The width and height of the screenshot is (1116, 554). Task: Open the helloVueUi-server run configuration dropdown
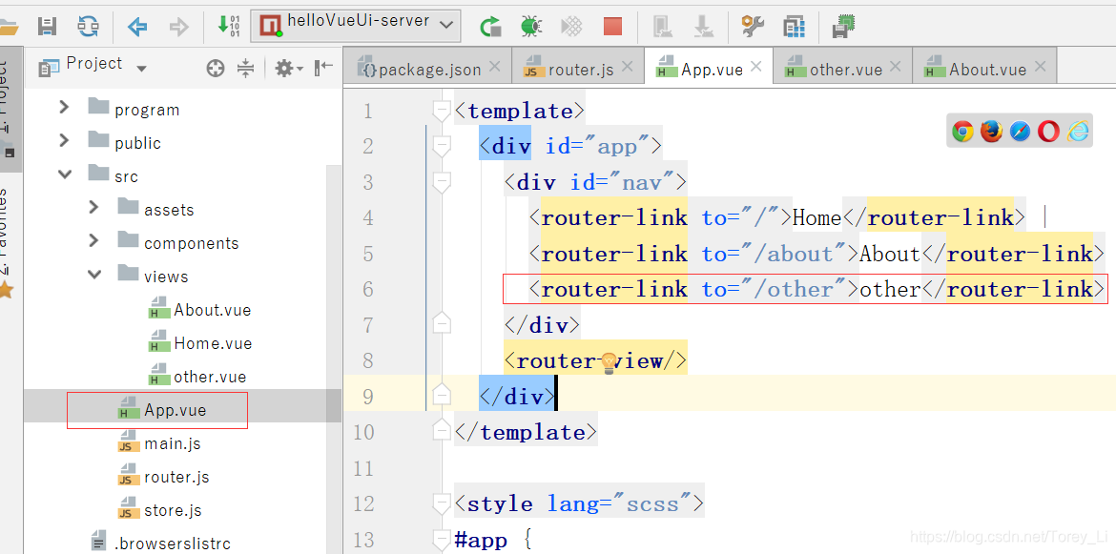[356, 27]
